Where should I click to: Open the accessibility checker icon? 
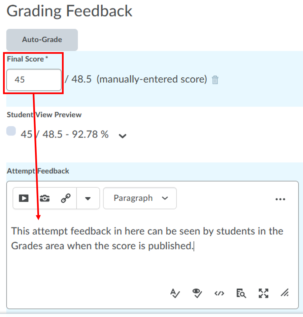[197, 293]
